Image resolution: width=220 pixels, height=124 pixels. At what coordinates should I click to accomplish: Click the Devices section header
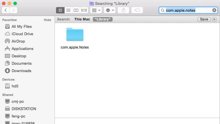click(8, 79)
